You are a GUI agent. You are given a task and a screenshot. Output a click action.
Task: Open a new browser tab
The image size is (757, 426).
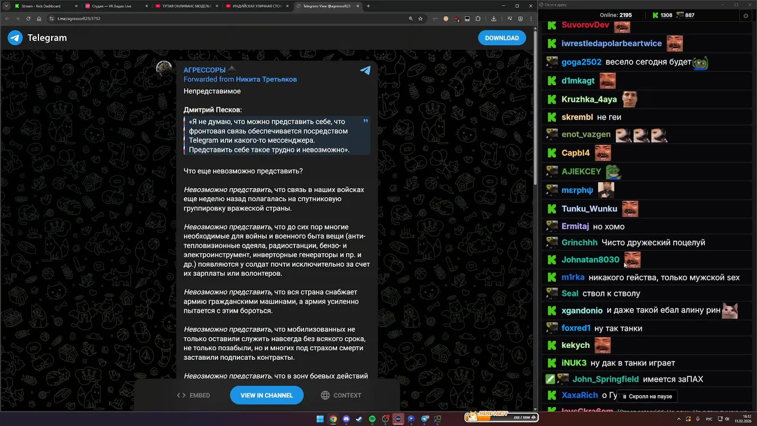point(368,6)
